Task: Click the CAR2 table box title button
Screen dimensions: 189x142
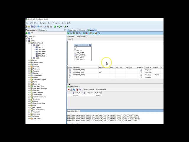Action: point(90,45)
